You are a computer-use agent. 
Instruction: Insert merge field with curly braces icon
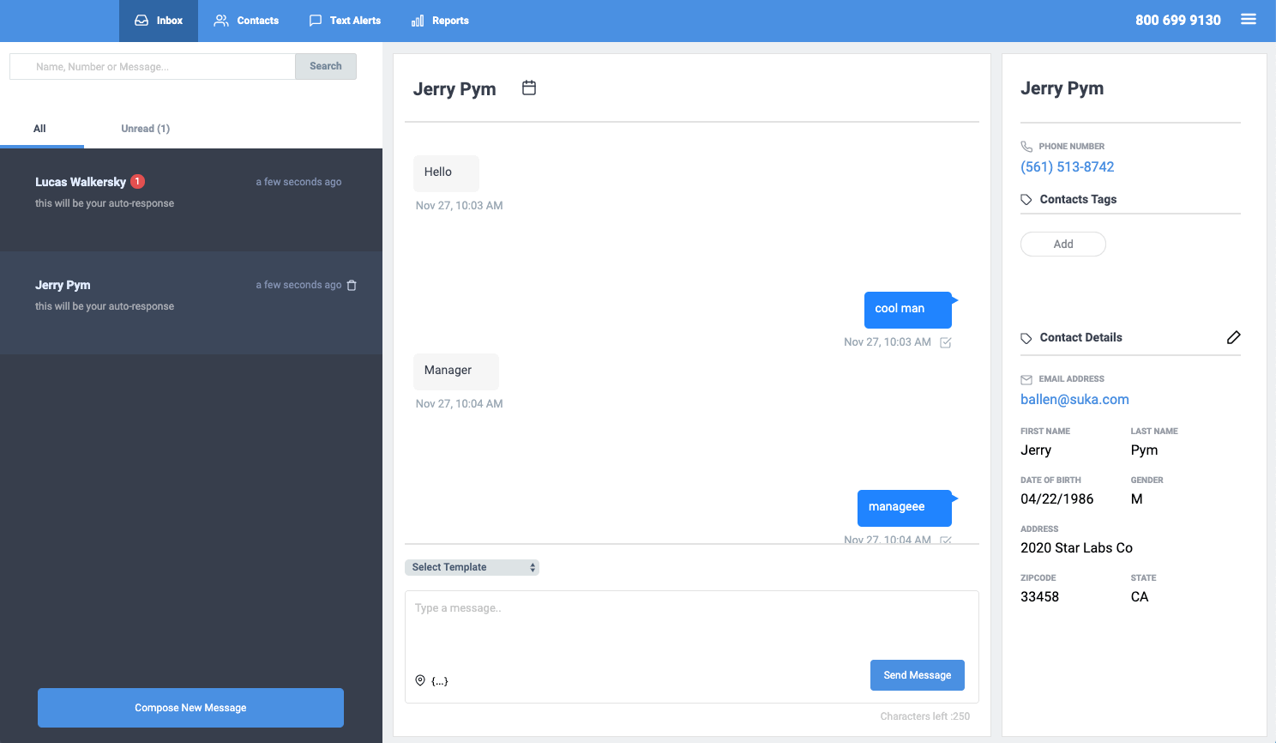coord(440,681)
